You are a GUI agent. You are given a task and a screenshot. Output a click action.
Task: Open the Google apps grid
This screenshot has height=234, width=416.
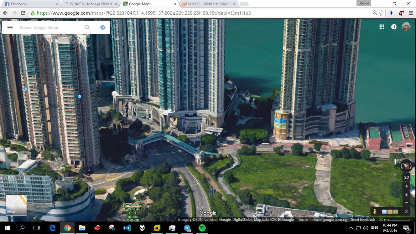pyautogui.click(x=382, y=27)
